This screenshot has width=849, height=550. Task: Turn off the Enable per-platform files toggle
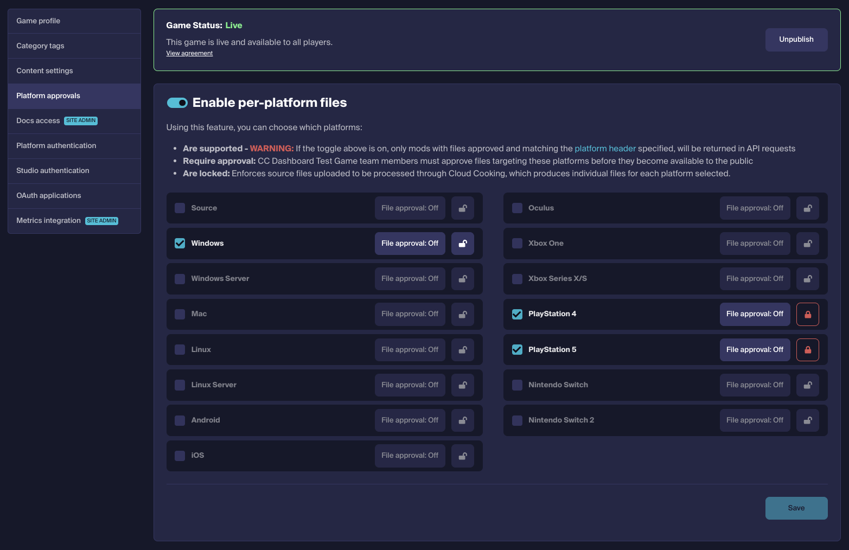click(177, 103)
